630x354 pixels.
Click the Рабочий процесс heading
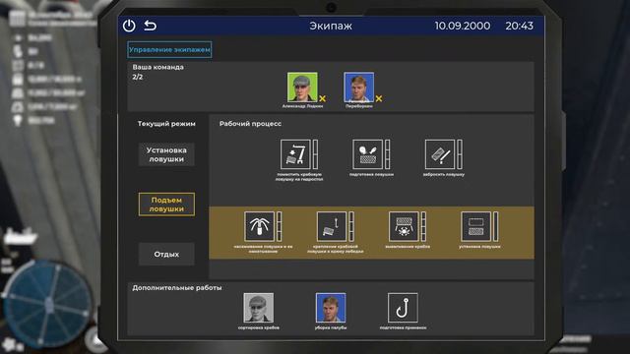[x=250, y=124]
